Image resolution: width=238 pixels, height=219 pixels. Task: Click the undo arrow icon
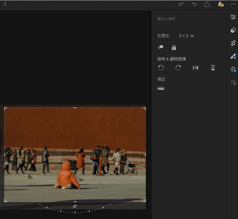coord(194,4)
